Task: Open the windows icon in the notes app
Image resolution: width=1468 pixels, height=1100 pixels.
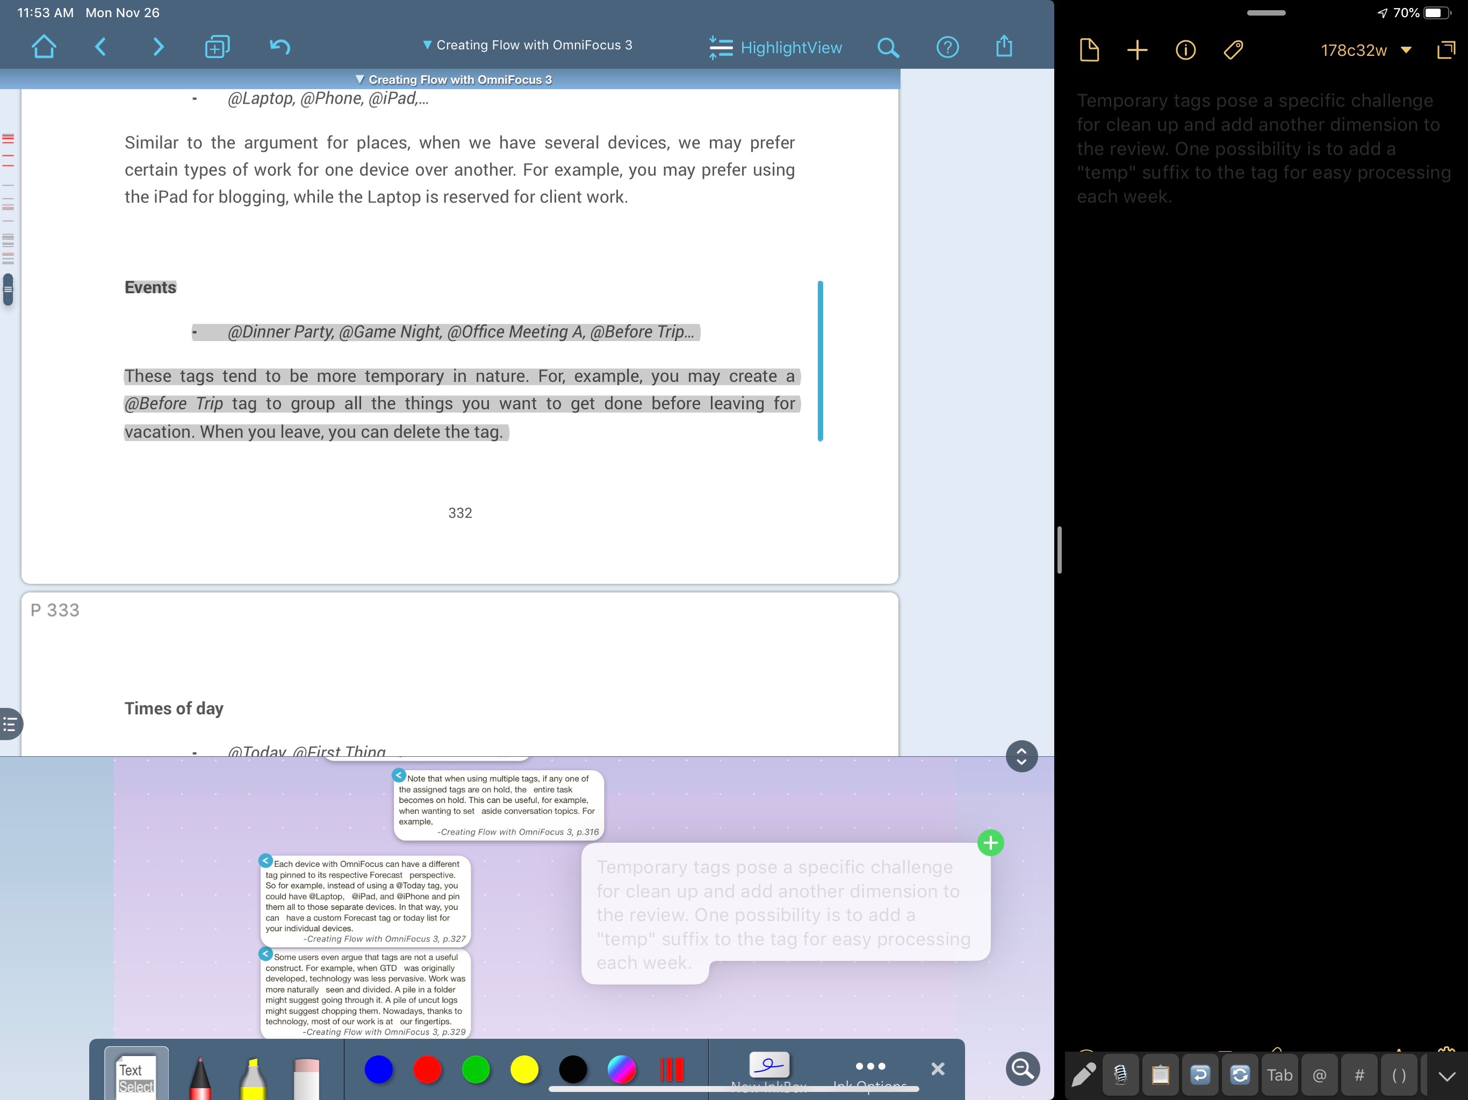Action: (1445, 50)
